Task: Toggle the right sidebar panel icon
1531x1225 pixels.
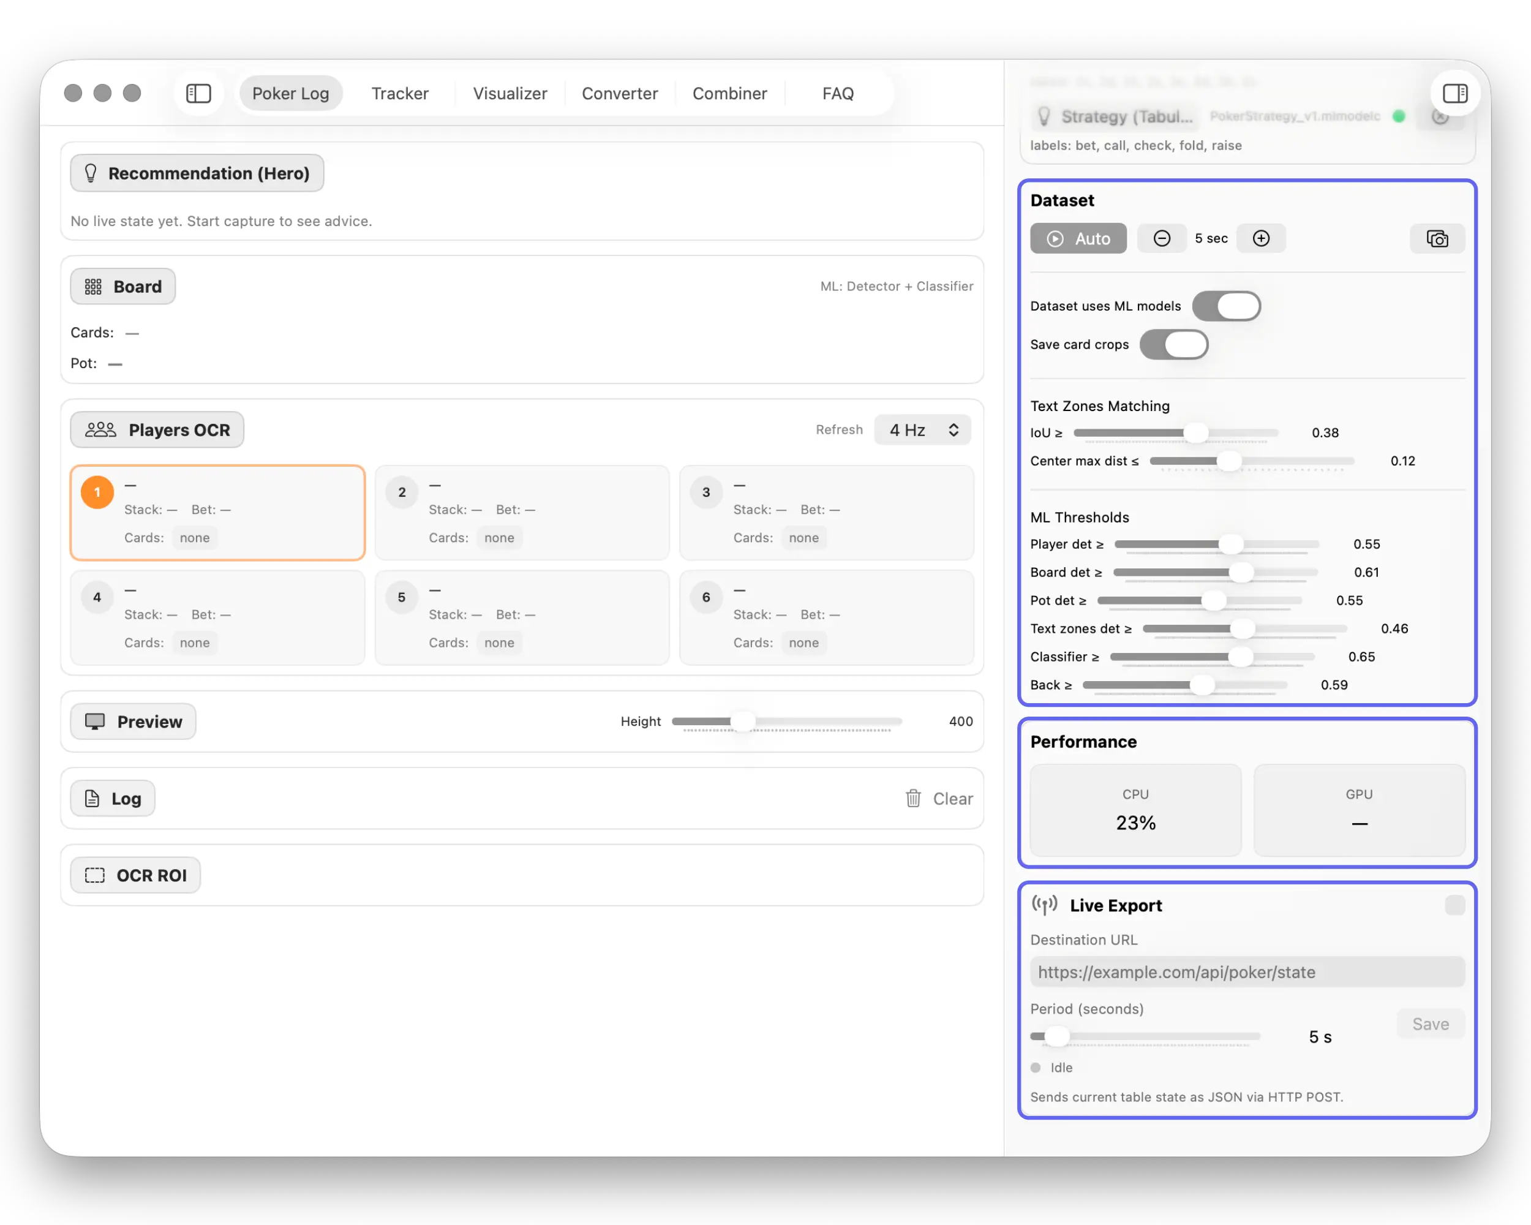Action: 1454,92
